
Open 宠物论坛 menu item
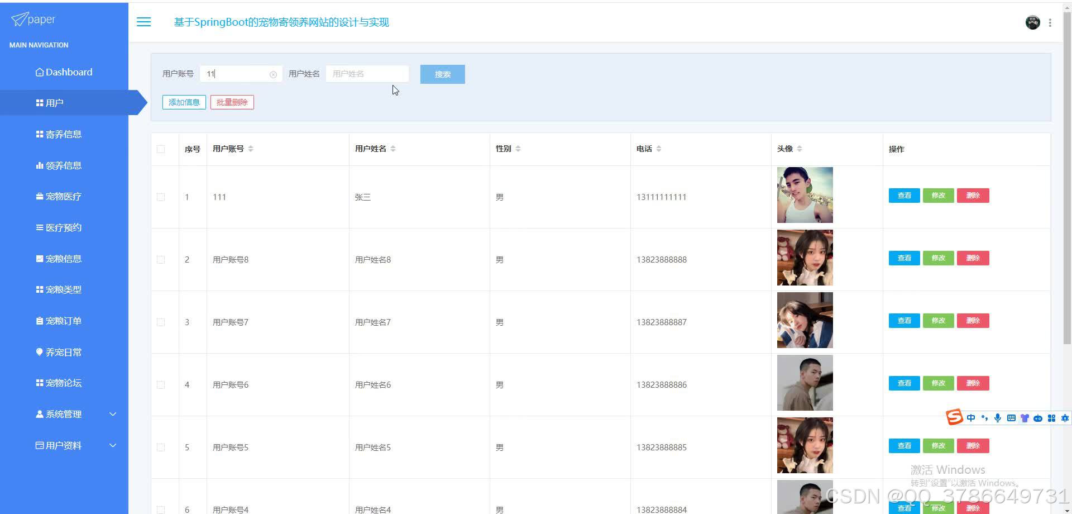click(64, 383)
